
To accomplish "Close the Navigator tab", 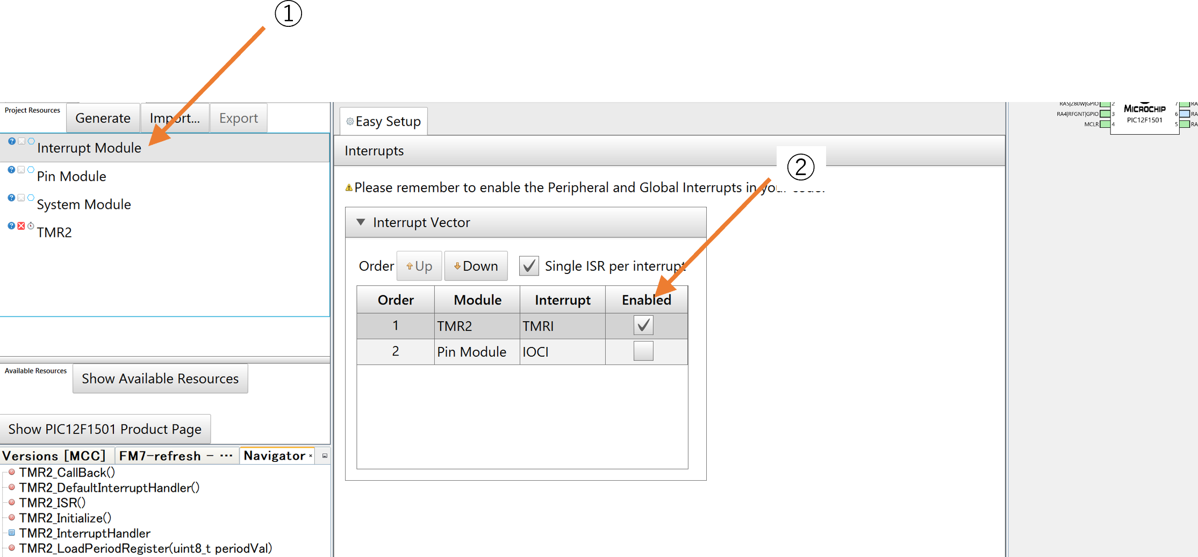I will (311, 456).
